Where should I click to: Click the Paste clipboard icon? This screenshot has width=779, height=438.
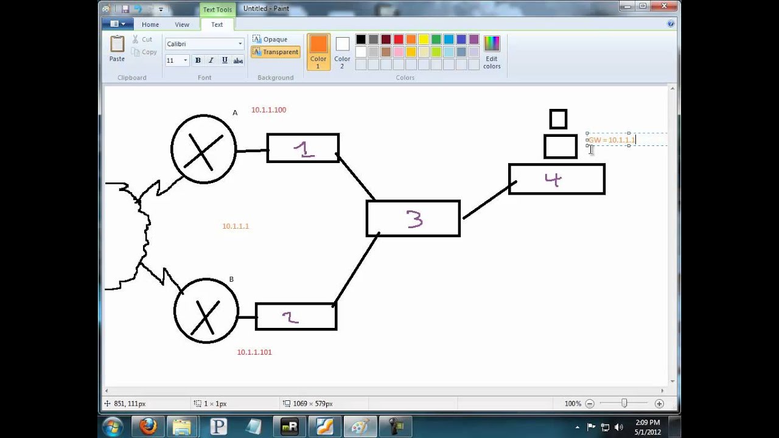(x=117, y=44)
